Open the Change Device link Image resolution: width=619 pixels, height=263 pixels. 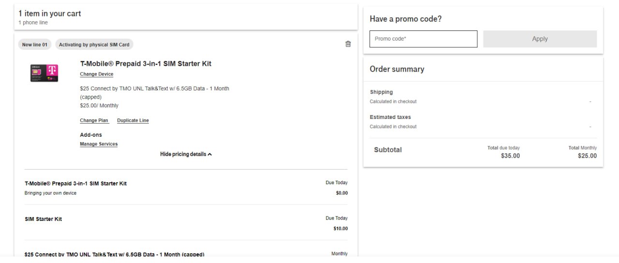pos(97,74)
